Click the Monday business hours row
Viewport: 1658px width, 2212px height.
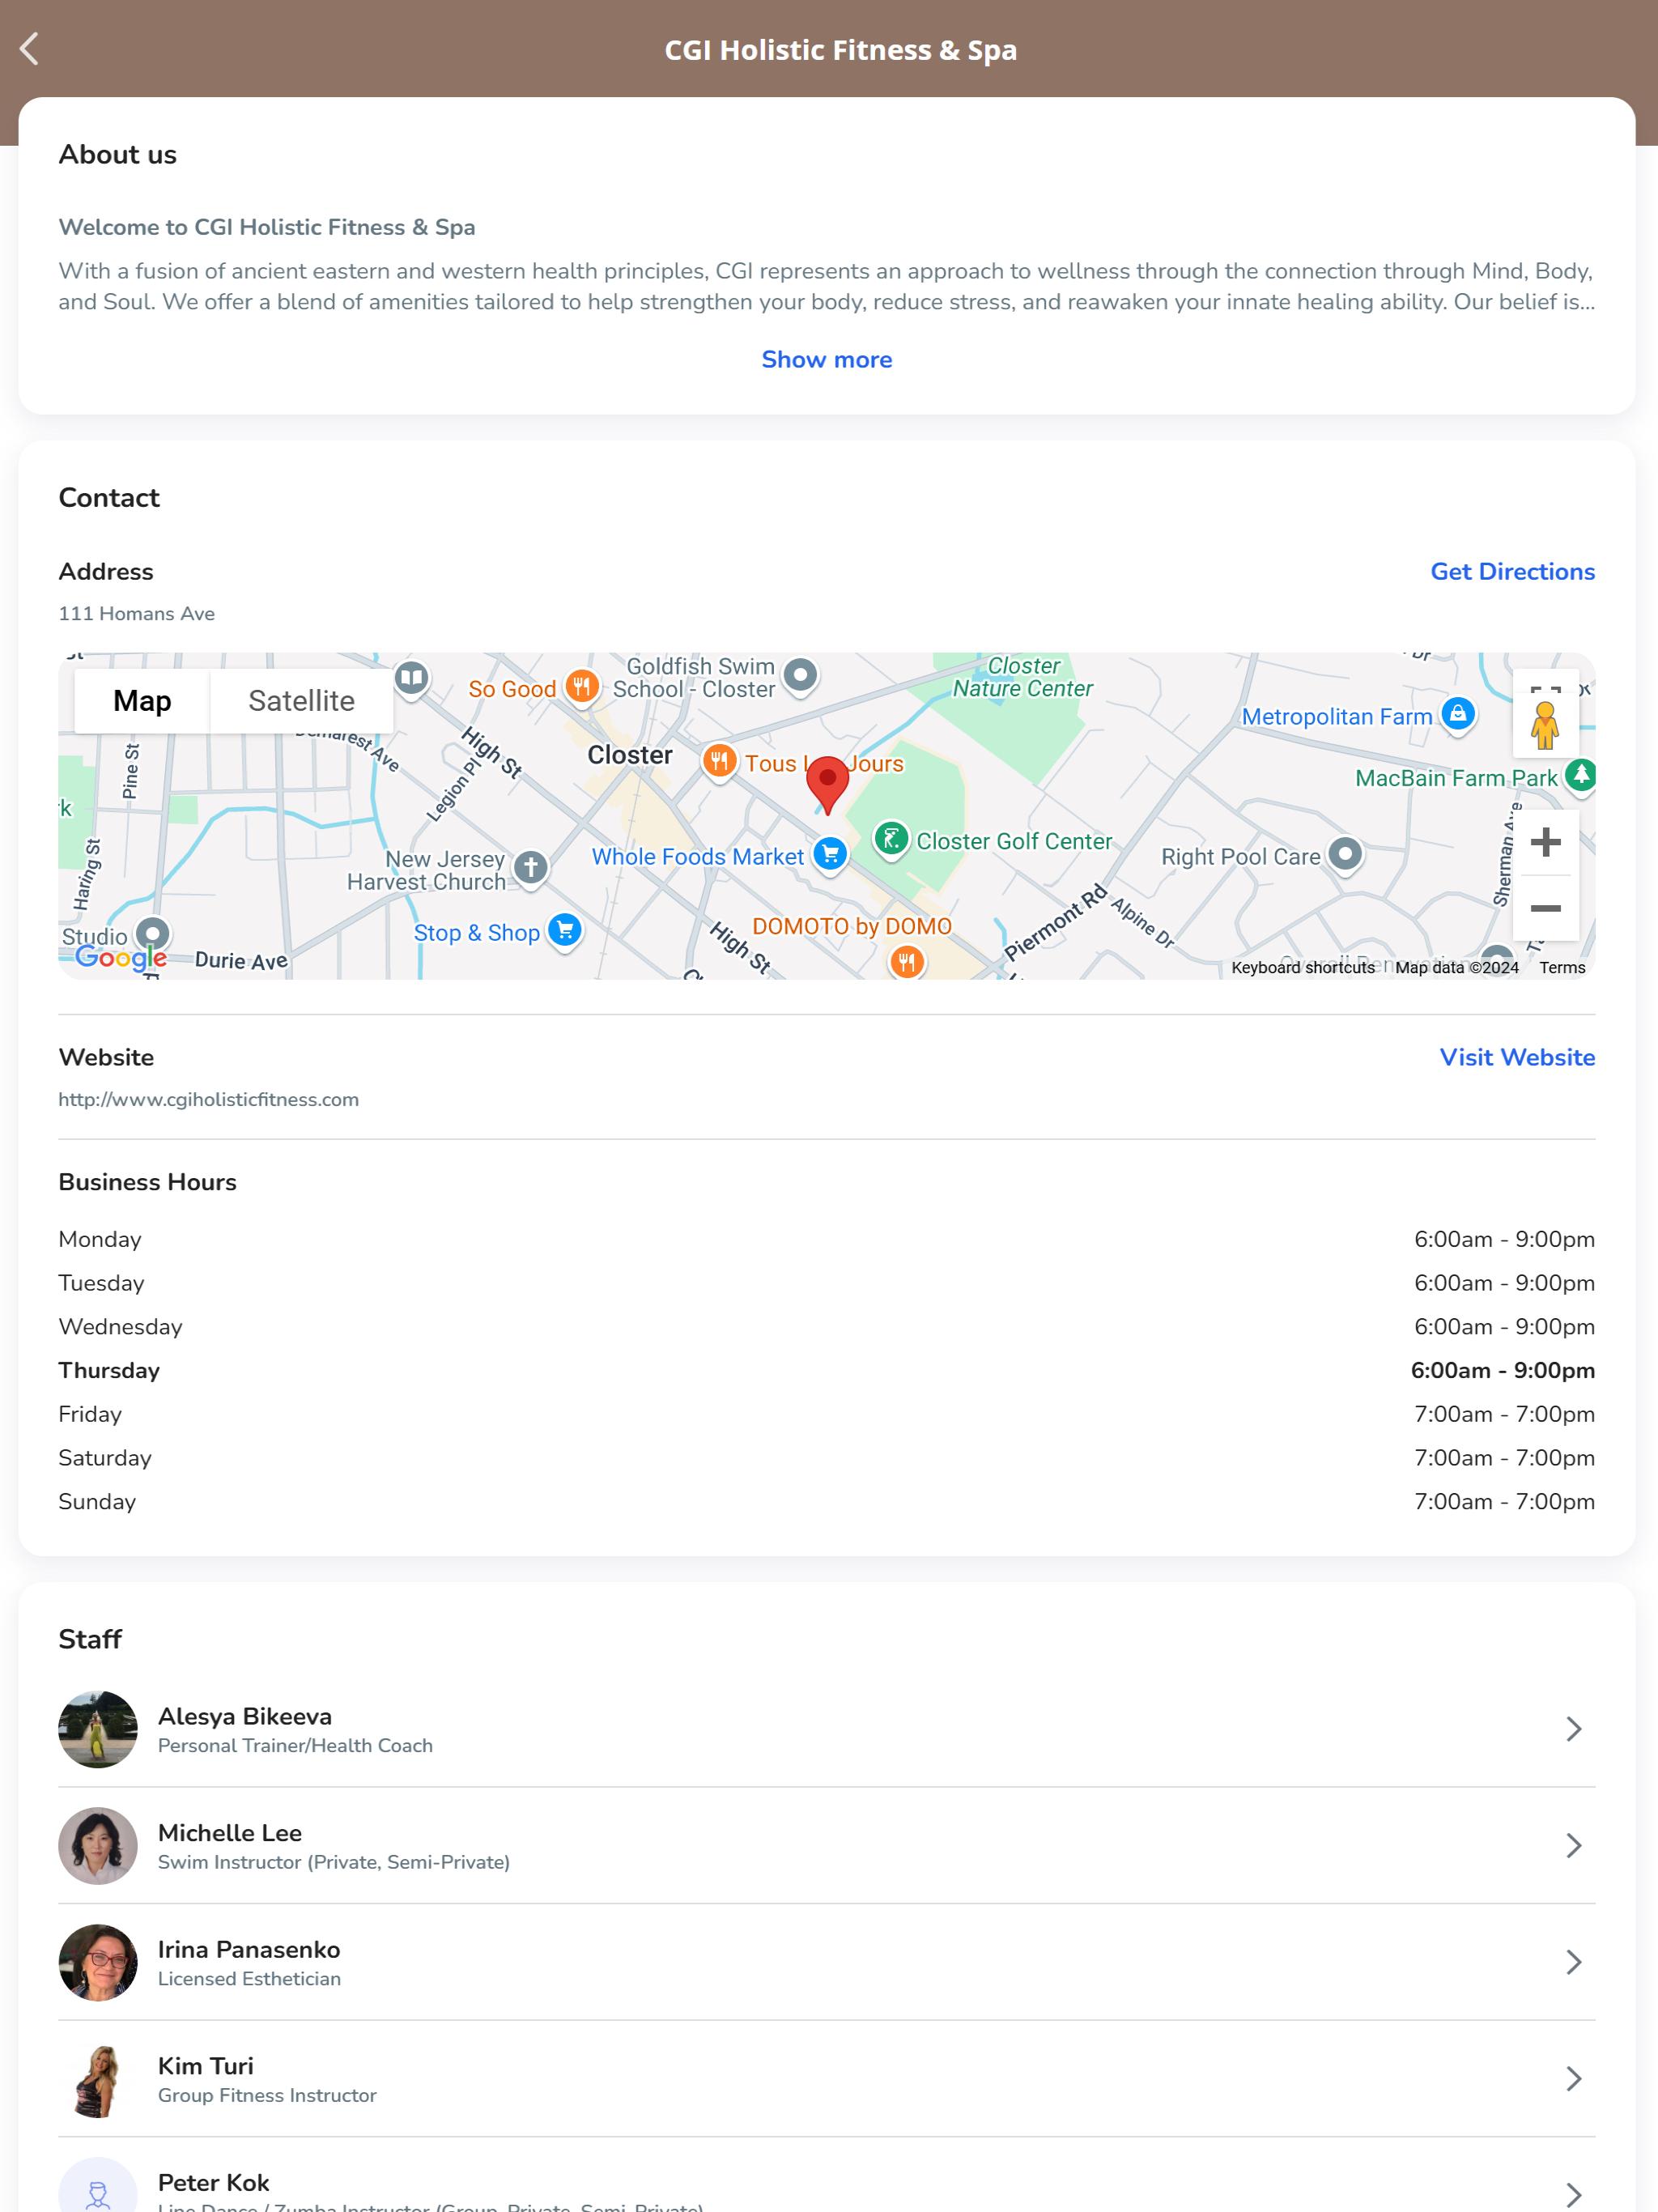pos(827,1240)
